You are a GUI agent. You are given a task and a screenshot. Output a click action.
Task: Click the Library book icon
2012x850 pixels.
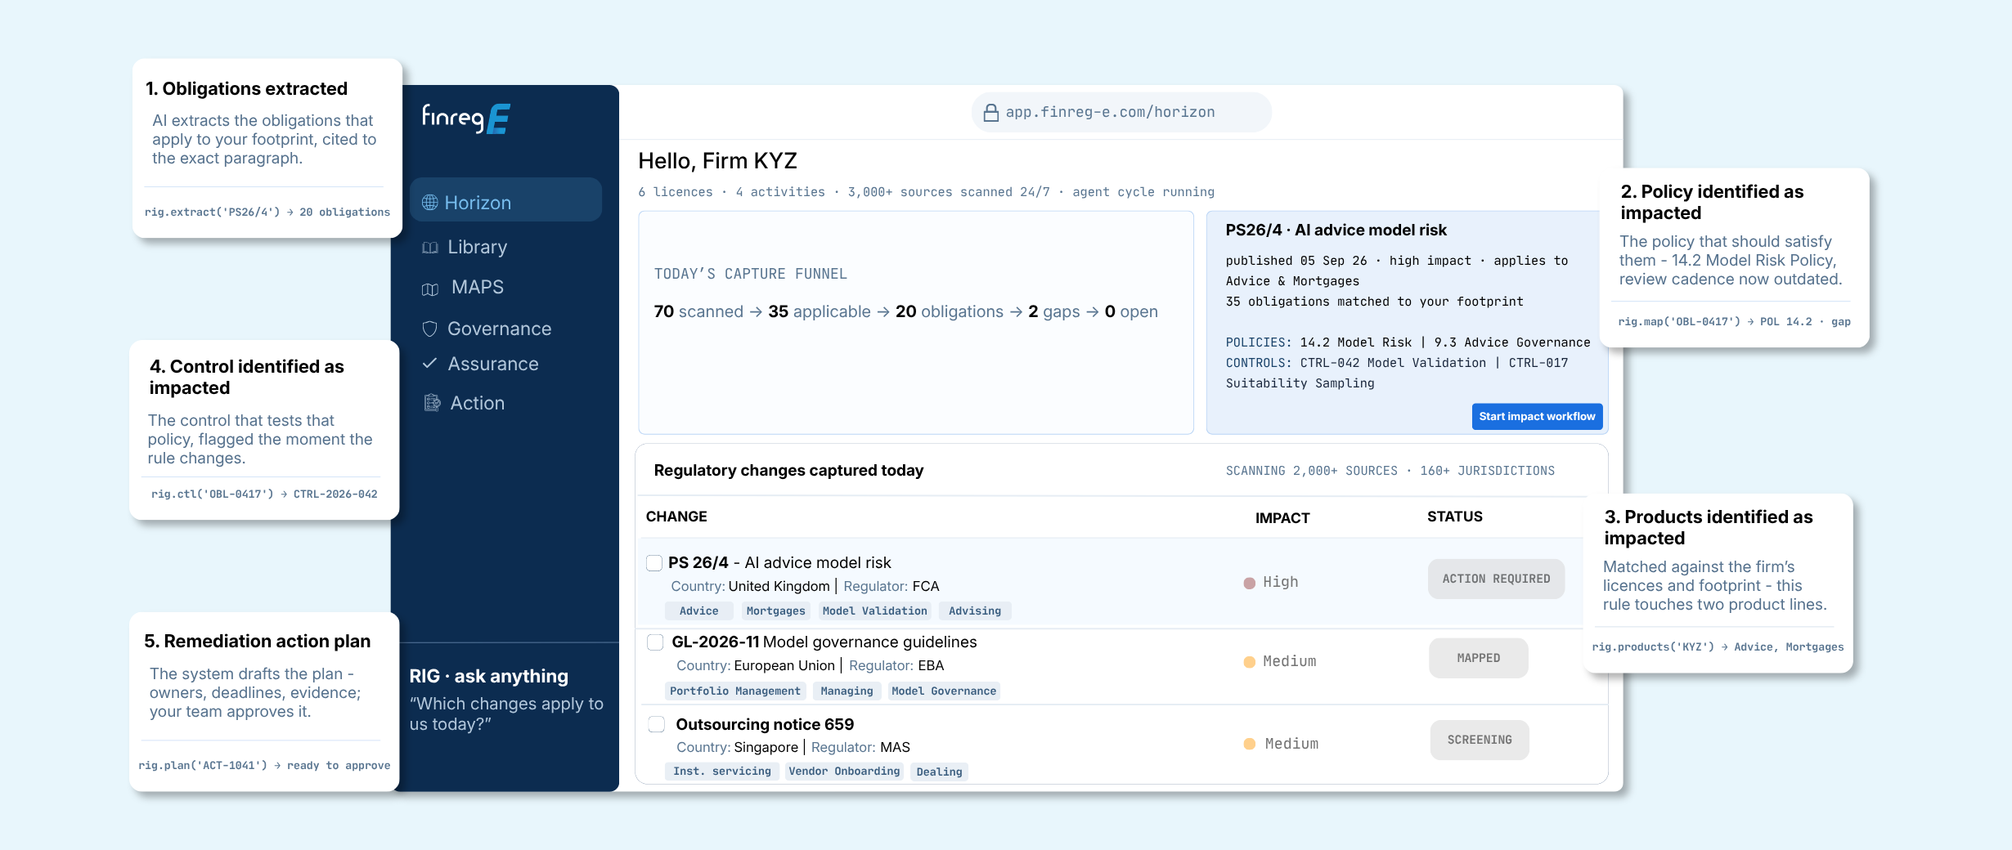tap(430, 248)
